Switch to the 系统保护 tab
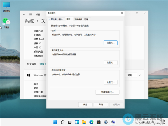This screenshot has width=168, height=126. click(x=78, y=19)
